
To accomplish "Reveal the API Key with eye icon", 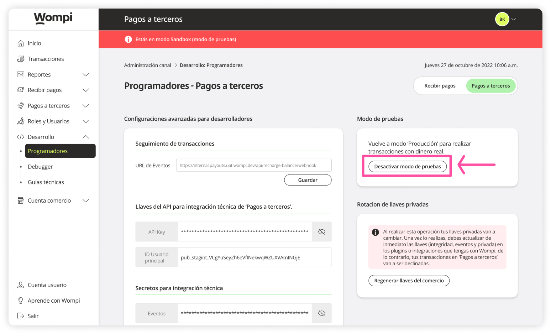I will pos(321,232).
